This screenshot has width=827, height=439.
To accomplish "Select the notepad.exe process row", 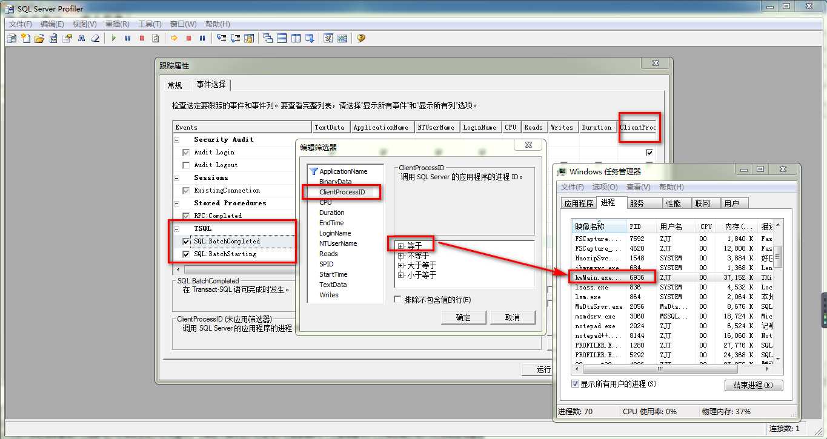I will click(x=673, y=326).
